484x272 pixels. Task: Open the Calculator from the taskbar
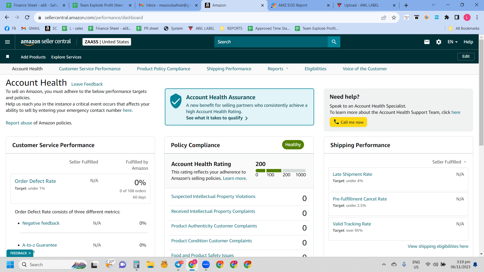pyautogui.click(x=136, y=264)
